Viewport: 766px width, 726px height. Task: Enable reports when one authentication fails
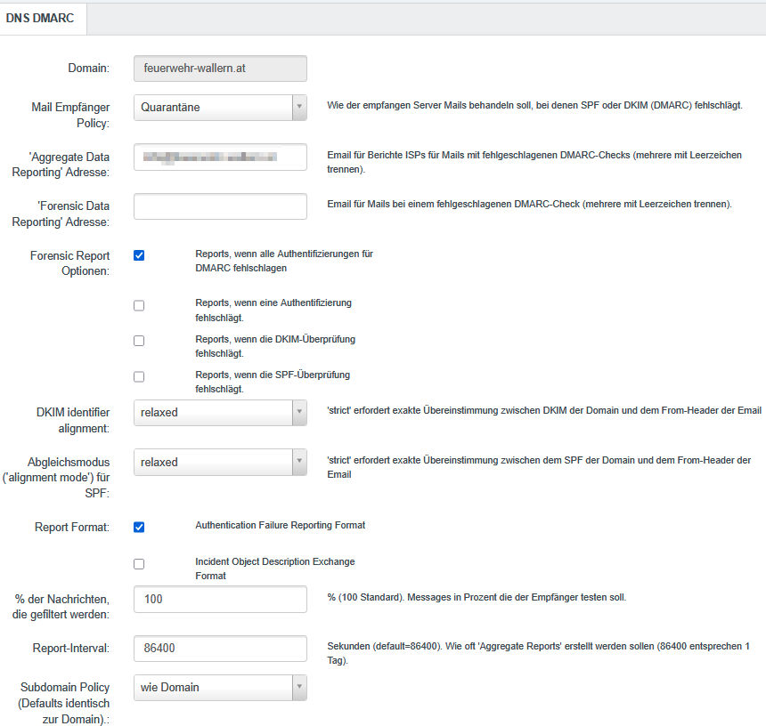tap(139, 306)
